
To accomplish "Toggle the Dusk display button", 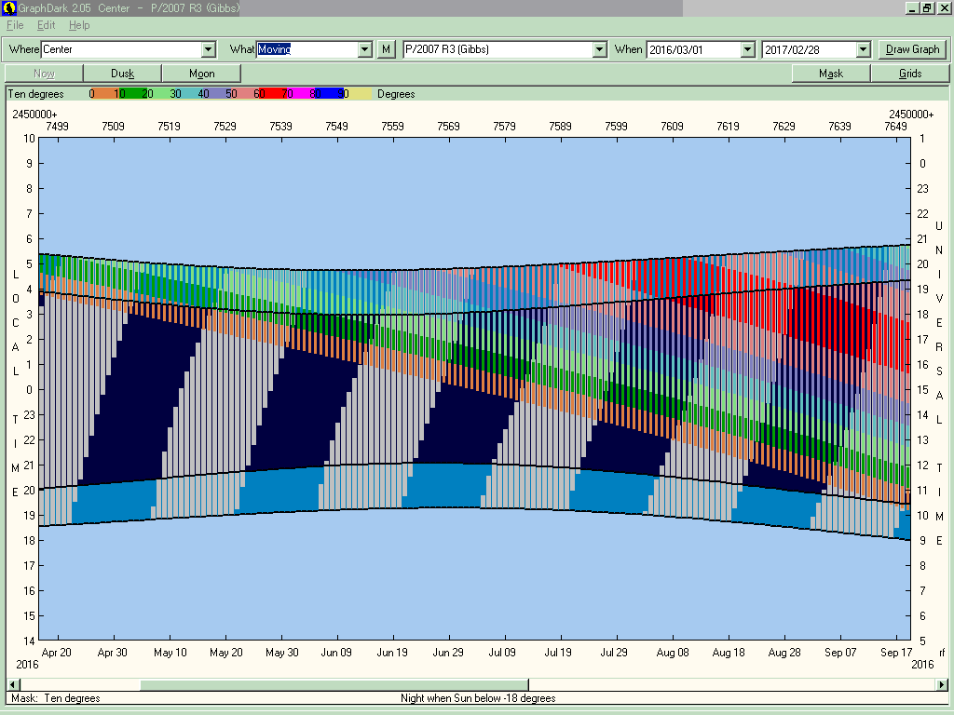I will (x=122, y=74).
